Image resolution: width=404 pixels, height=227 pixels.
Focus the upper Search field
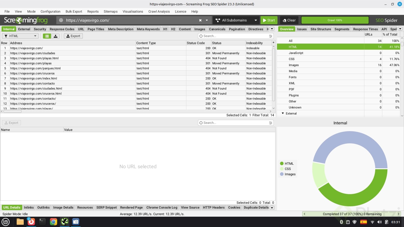click(x=236, y=36)
